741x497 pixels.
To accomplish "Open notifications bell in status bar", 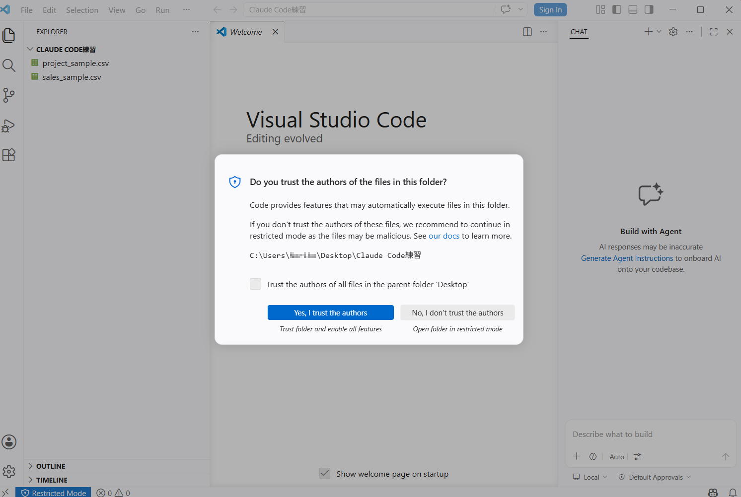I will click(733, 493).
